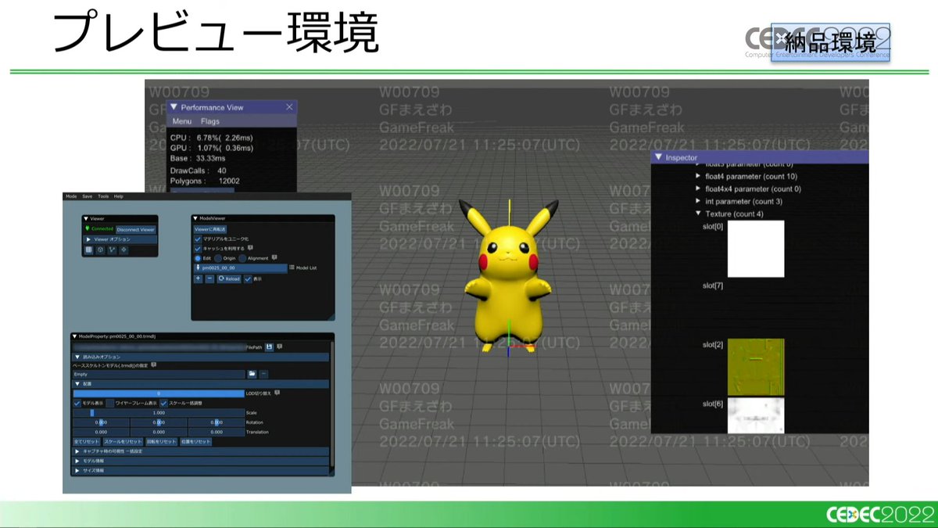Select the Alignment radio button
938x528 pixels.
click(242, 258)
